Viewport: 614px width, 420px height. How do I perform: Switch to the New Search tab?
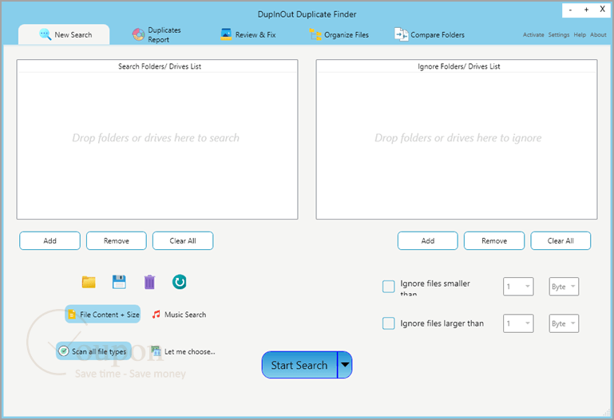(64, 34)
